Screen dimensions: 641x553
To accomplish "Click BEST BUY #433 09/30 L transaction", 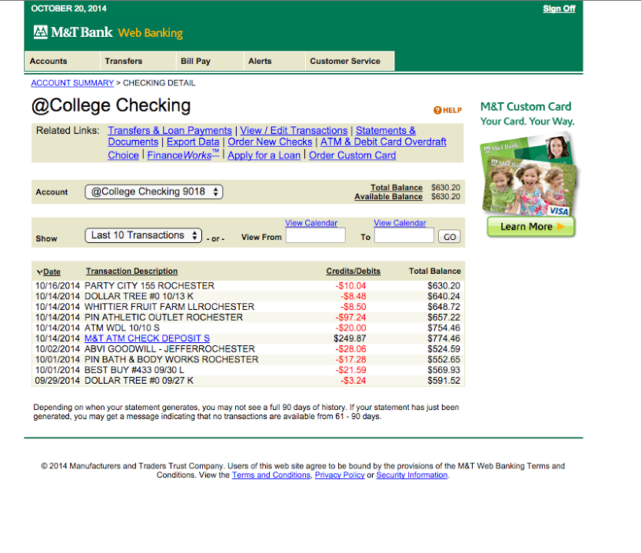I will 134,370.
